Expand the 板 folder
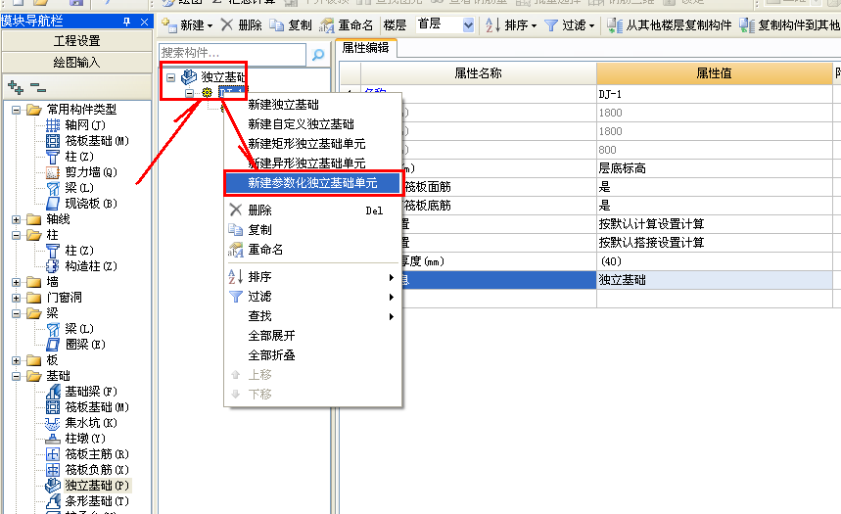The height and width of the screenshot is (514, 841). coord(16,360)
